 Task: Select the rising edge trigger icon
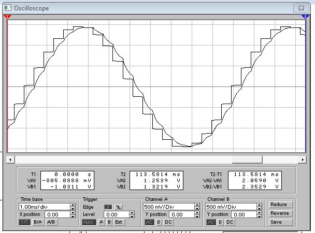(x=108, y=207)
